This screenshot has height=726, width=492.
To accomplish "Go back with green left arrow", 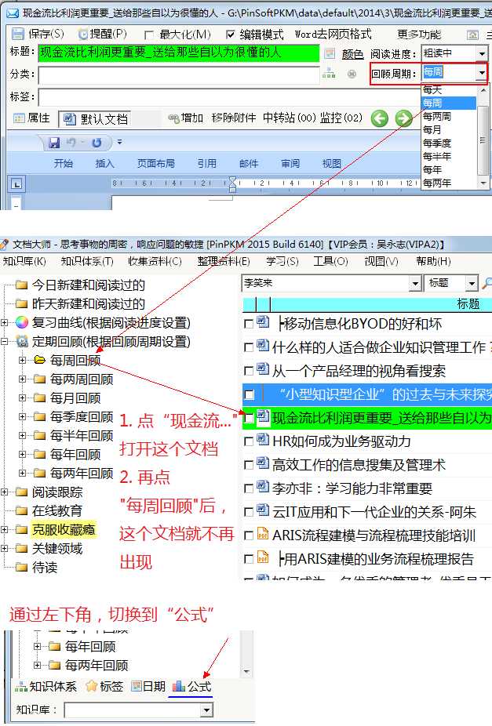I will [380, 118].
